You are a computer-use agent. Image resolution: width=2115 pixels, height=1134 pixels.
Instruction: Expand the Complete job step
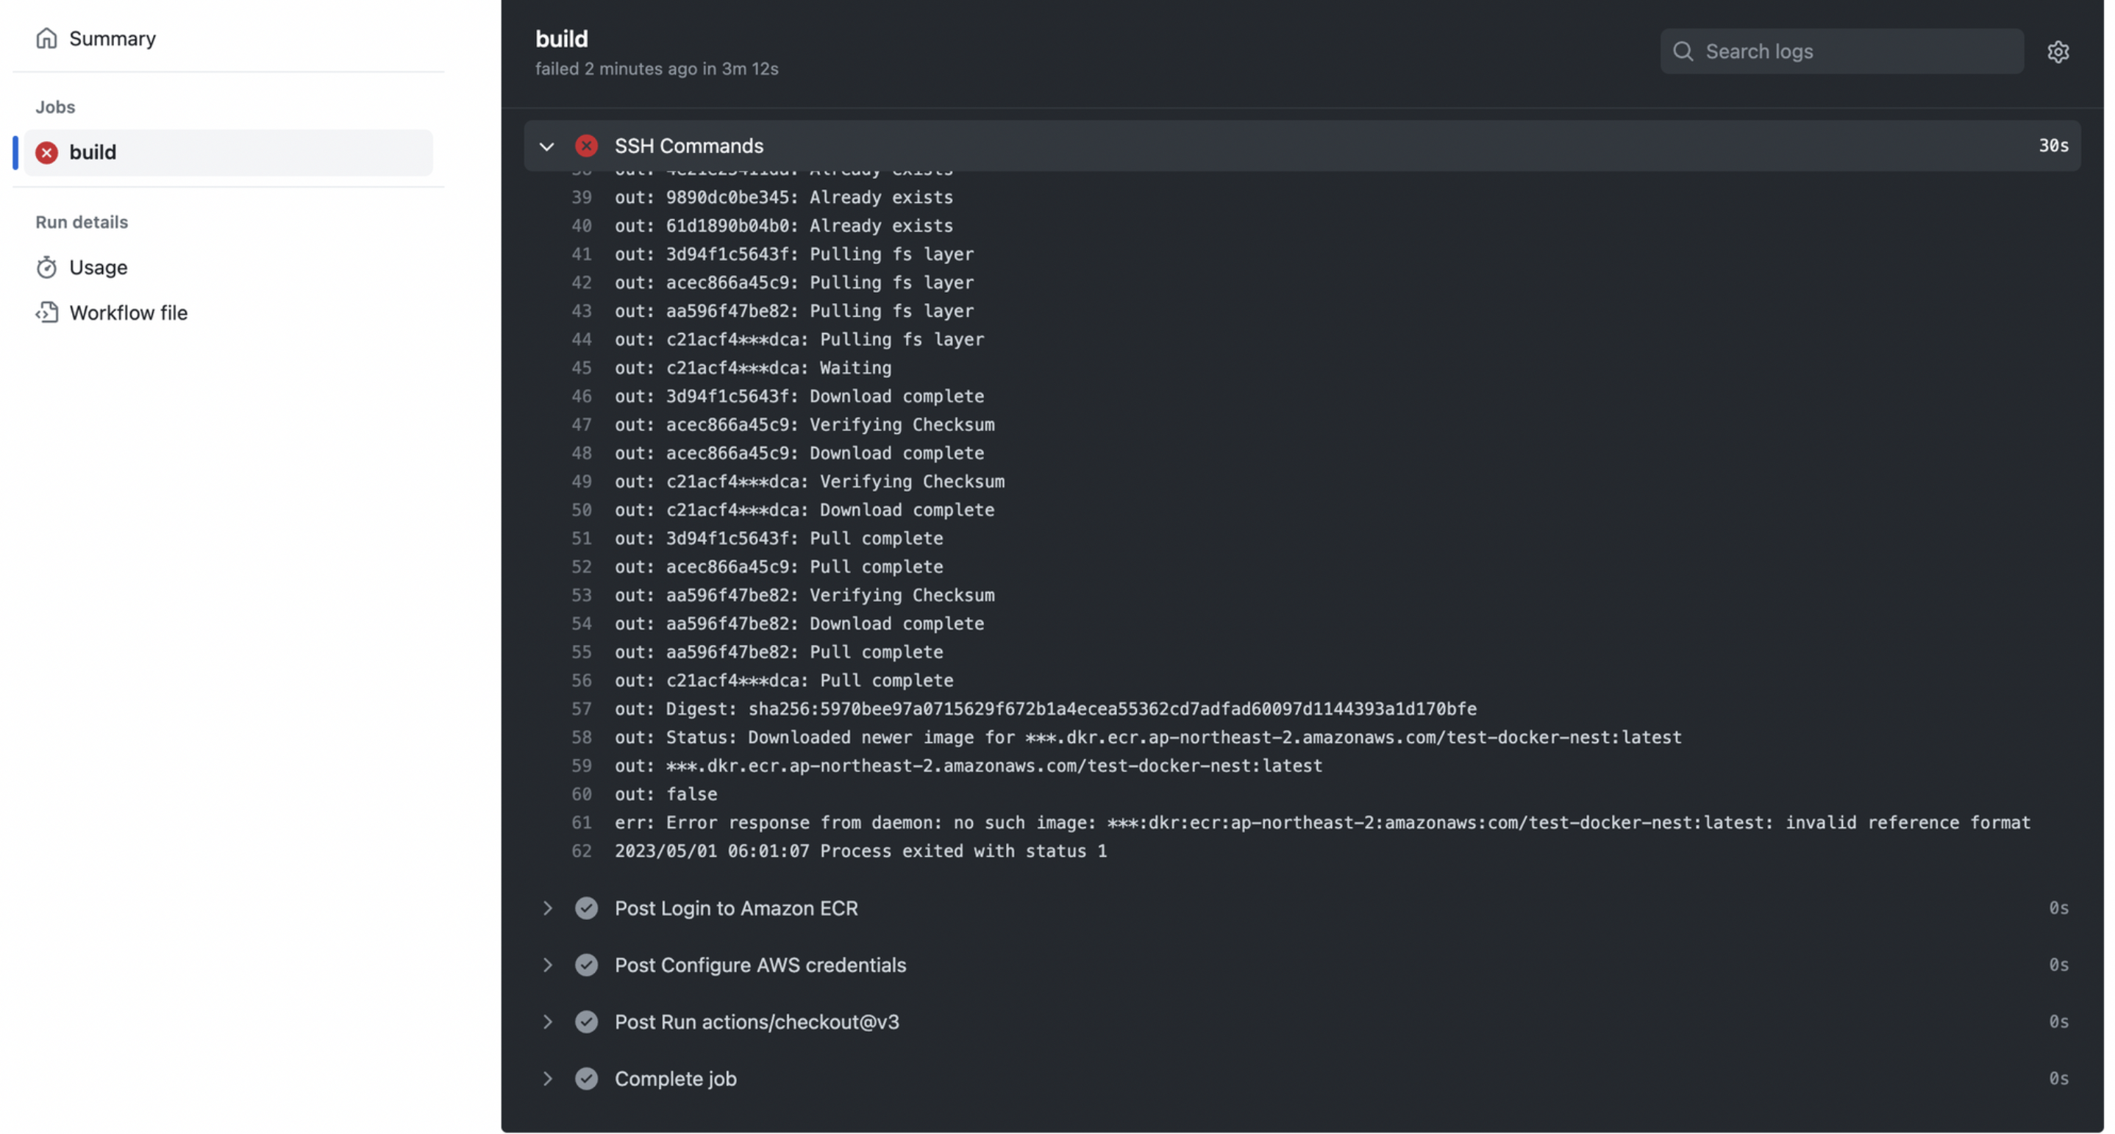click(547, 1079)
